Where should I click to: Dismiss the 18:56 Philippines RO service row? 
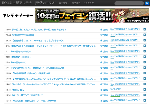(x=145, y=29)
